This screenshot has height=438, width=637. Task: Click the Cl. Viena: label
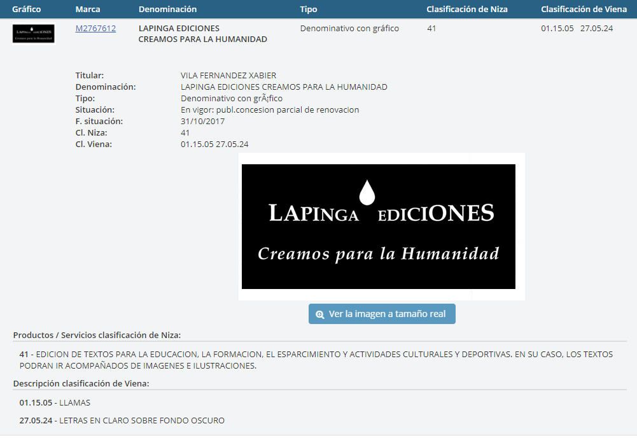click(x=94, y=144)
